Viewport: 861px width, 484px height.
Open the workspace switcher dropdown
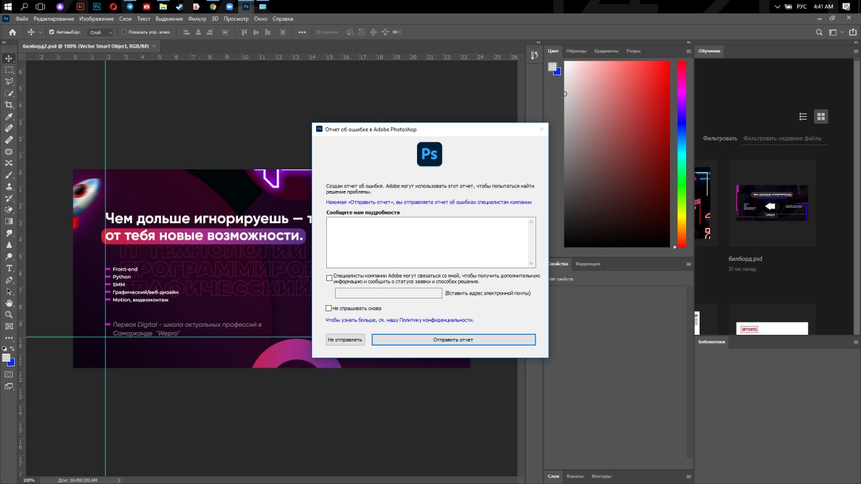835,32
